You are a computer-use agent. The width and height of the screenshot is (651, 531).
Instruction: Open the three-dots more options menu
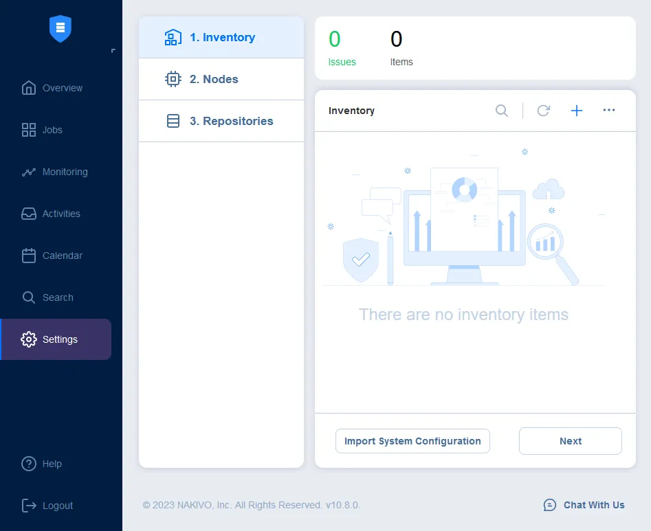(609, 110)
